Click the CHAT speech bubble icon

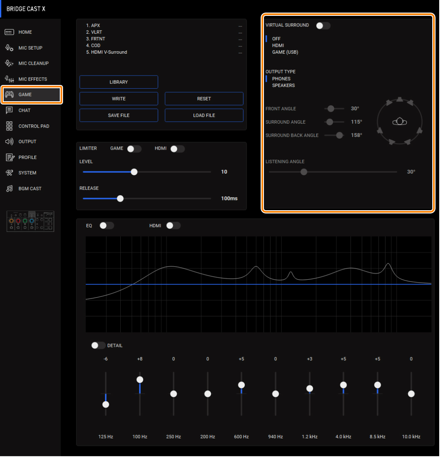(x=9, y=110)
